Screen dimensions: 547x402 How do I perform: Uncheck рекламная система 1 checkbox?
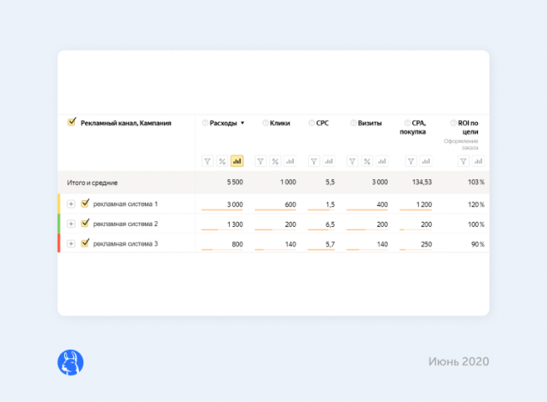click(85, 204)
